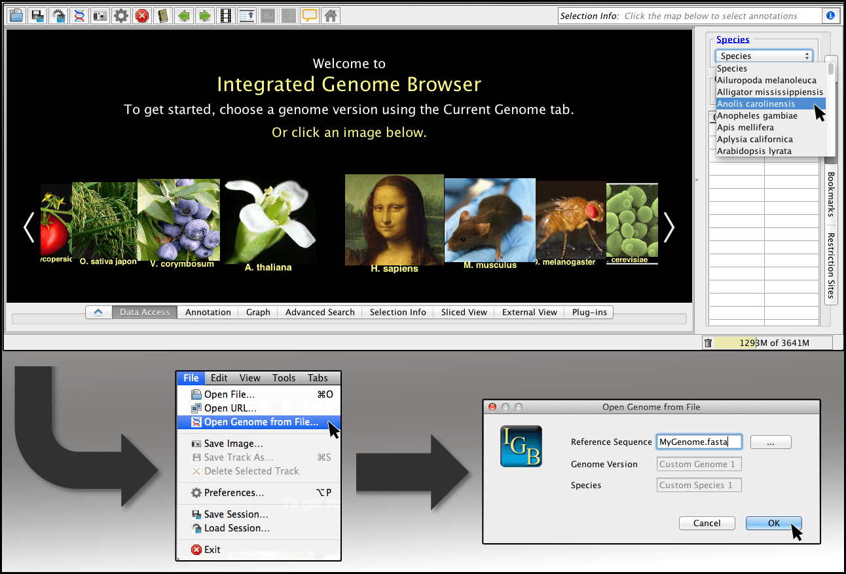
Task: Collapse the bottom tab panel with chevron
Action: coord(98,313)
